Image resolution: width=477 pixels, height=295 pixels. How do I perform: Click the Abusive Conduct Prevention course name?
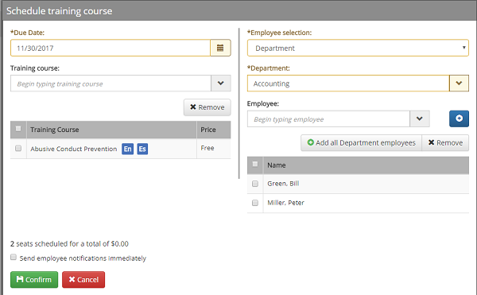[74, 149]
